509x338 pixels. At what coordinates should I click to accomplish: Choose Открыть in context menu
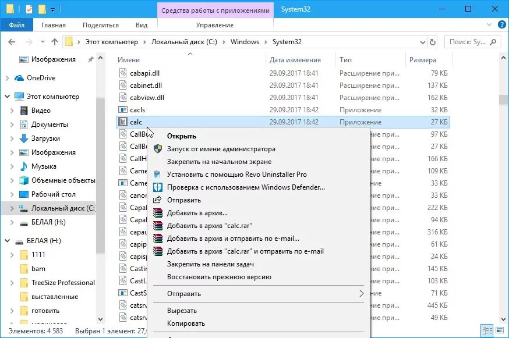point(182,136)
